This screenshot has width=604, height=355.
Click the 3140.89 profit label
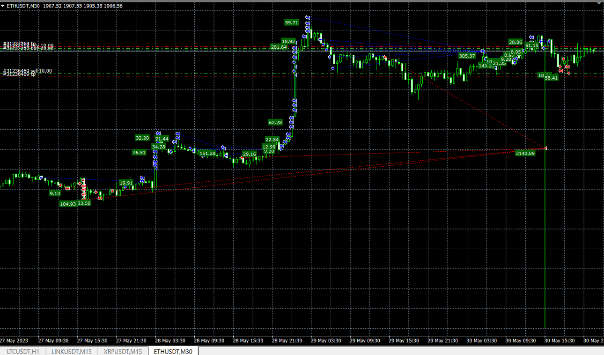click(525, 153)
